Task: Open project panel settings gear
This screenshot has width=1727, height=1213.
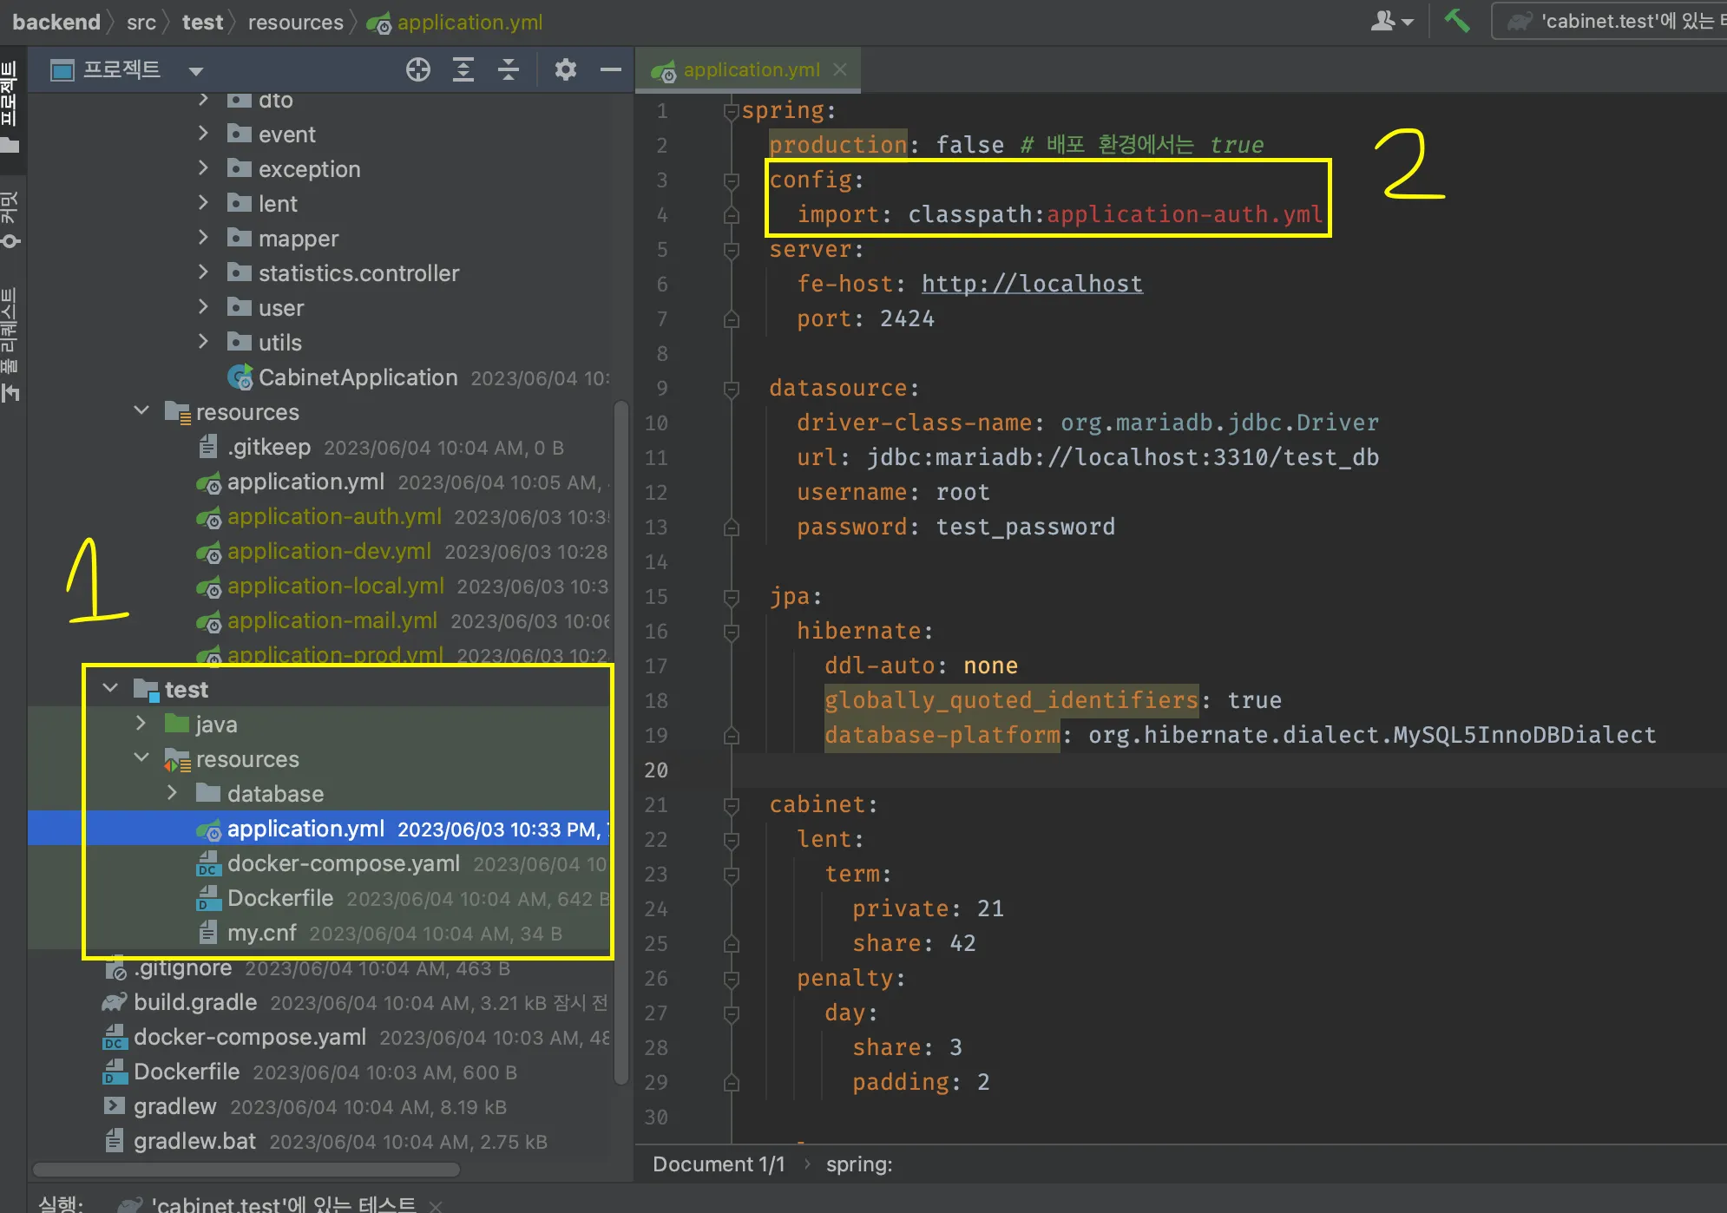Action: [x=565, y=69]
